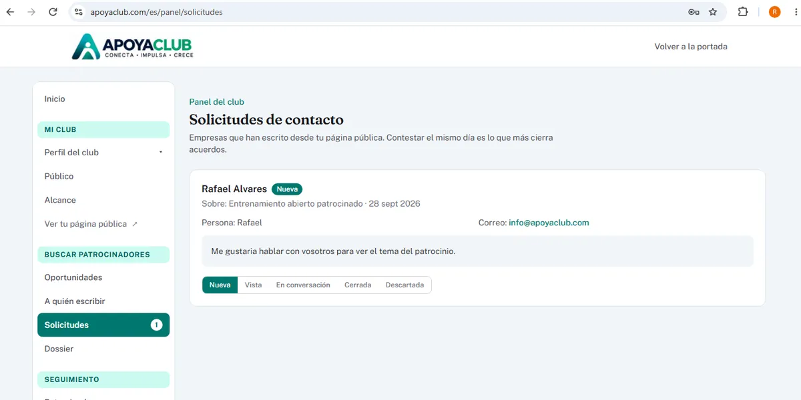Set status to En conversación
801x400 pixels.
[x=303, y=285]
